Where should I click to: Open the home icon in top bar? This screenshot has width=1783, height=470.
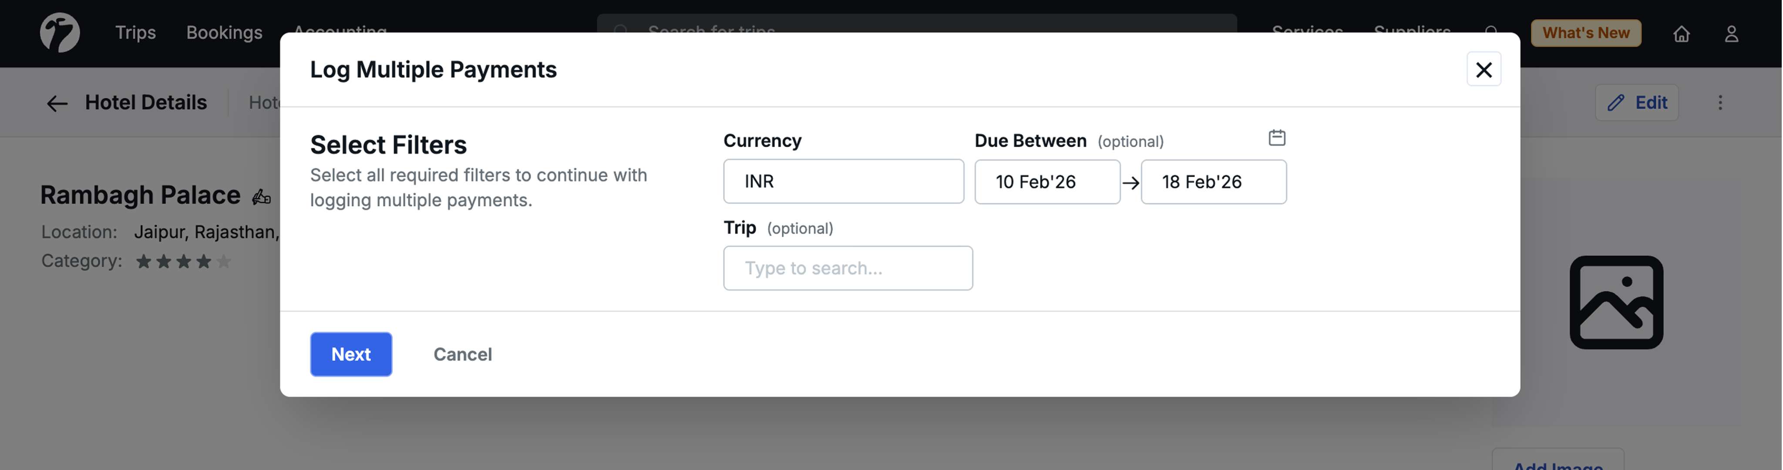coord(1681,33)
